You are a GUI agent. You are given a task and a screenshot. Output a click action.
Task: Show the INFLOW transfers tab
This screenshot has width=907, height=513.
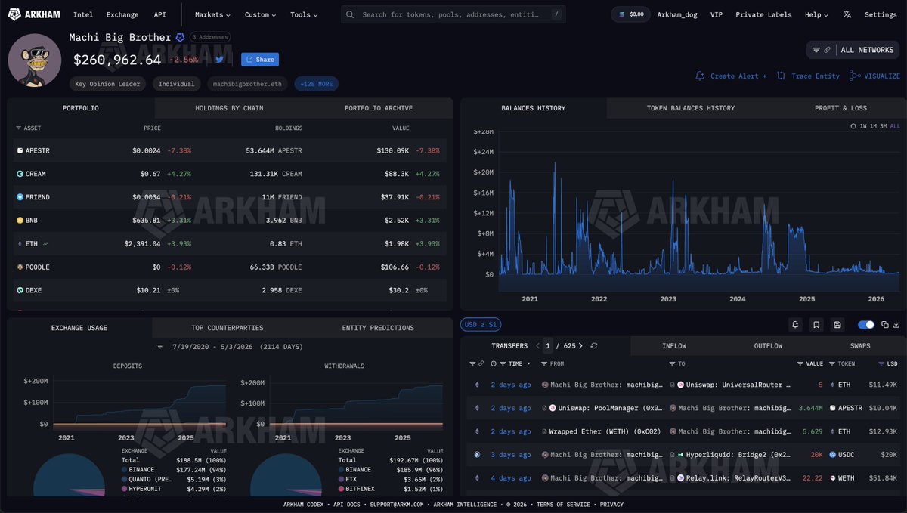tap(674, 346)
